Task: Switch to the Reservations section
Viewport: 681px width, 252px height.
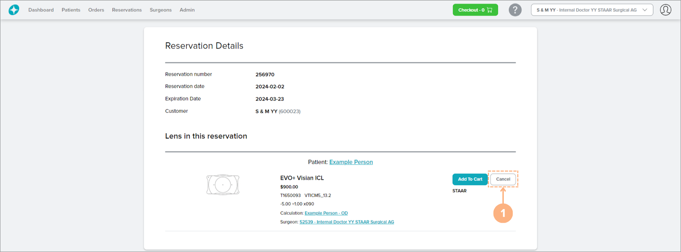Action: [127, 10]
